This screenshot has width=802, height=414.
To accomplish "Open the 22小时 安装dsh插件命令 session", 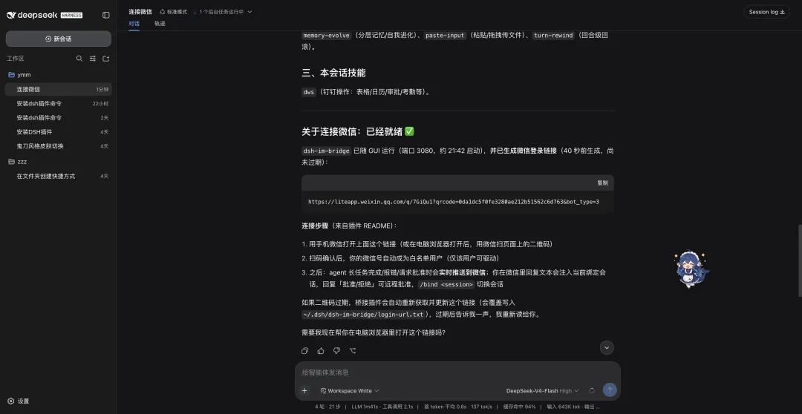I will pyautogui.click(x=59, y=104).
